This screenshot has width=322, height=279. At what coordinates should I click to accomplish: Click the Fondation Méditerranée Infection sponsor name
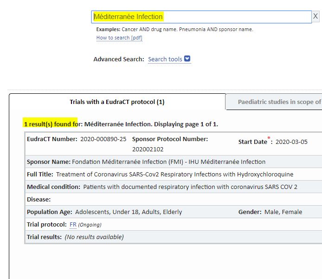coord(168,162)
